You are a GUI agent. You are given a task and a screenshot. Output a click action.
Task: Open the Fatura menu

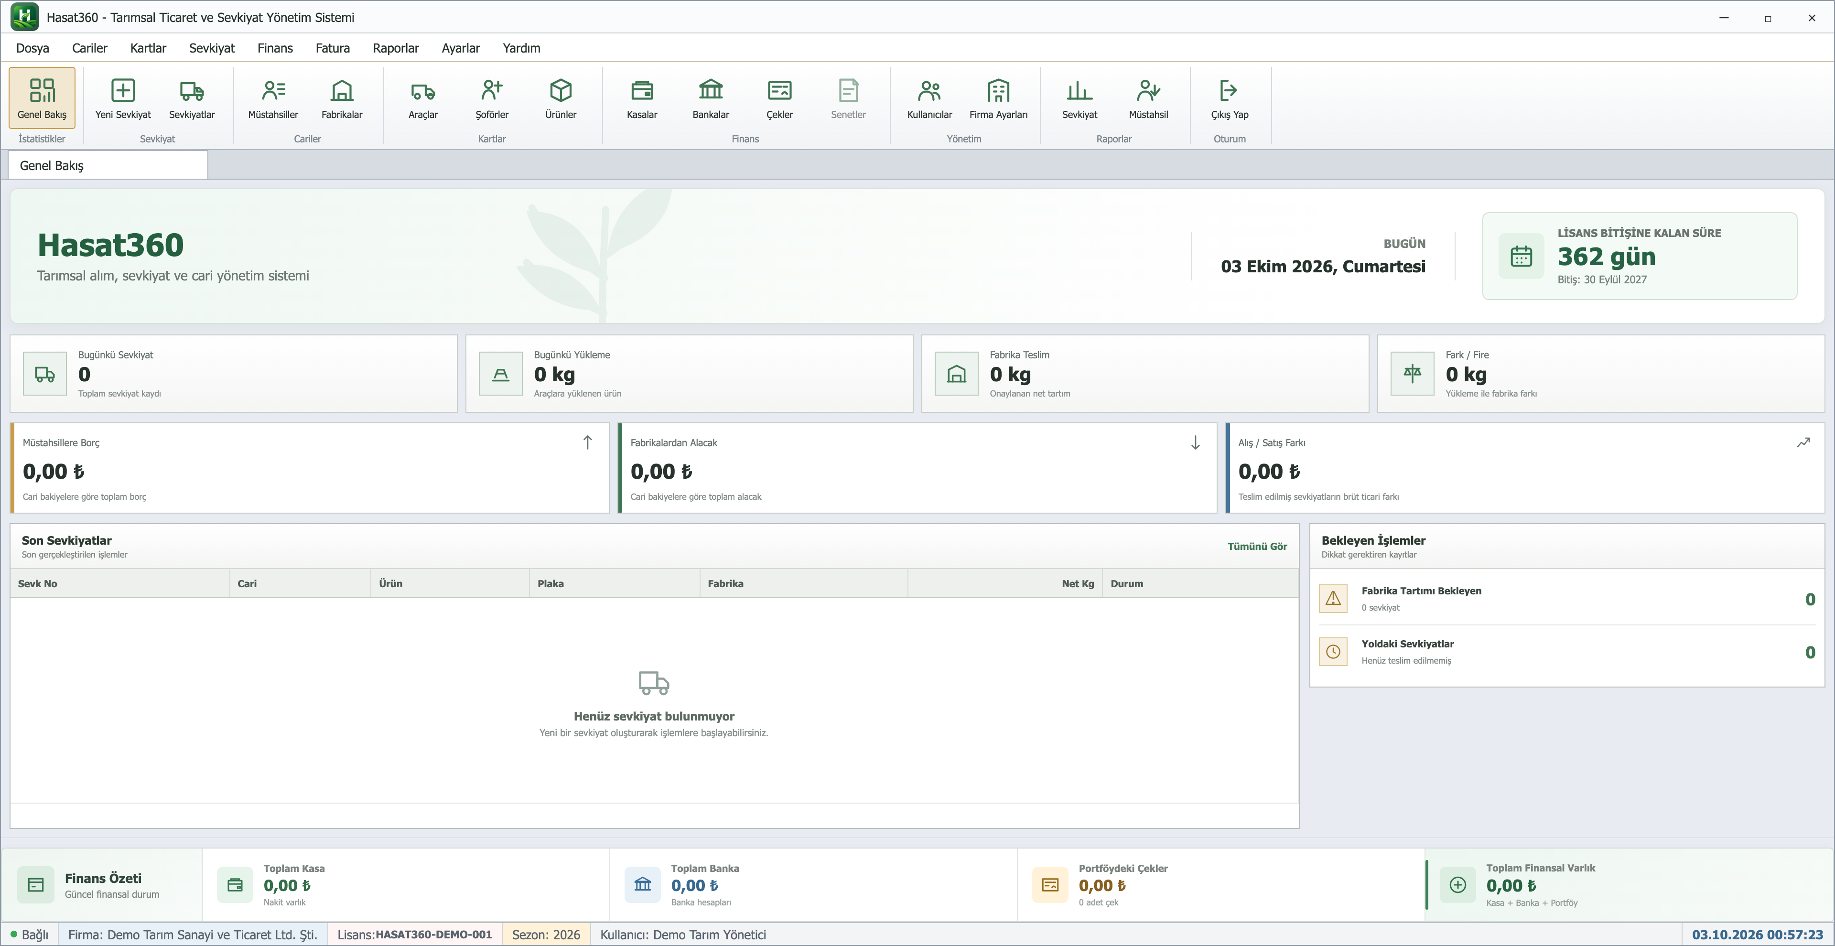(333, 48)
